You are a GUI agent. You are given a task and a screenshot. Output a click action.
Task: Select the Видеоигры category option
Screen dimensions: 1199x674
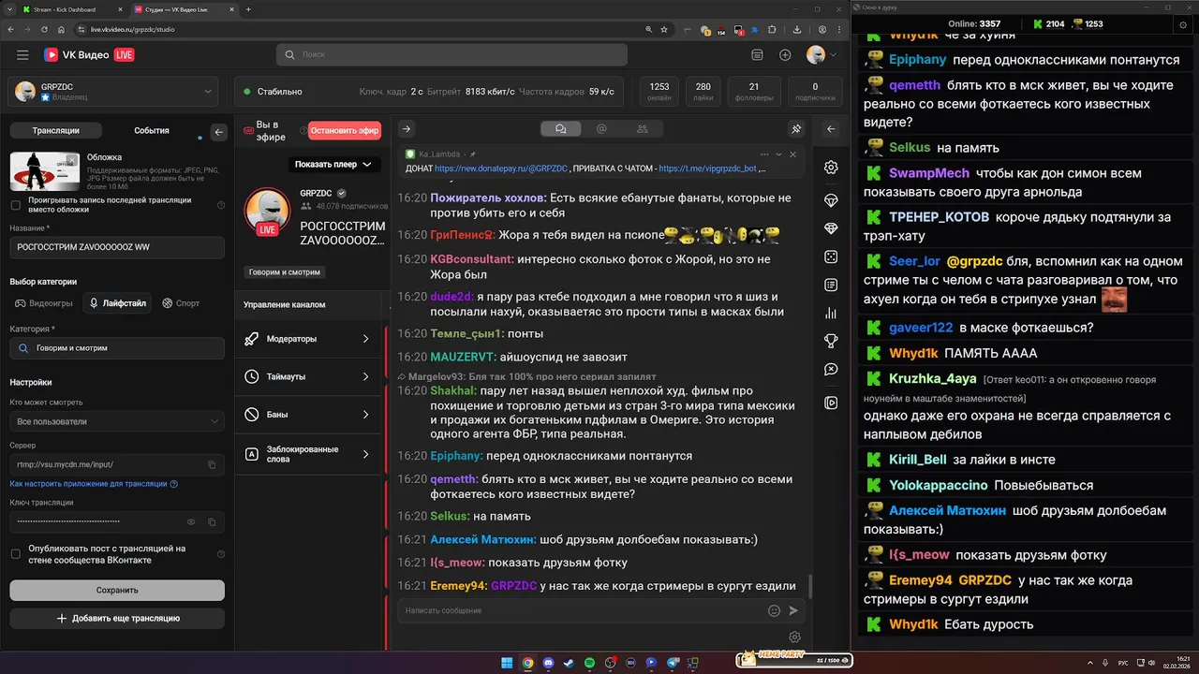tap(44, 303)
